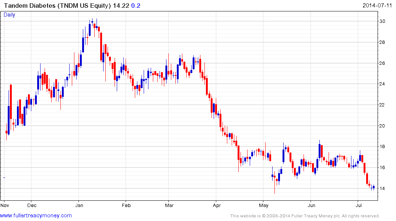Click the Mar month axis label
This screenshot has height=221, width=396.
click(x=169, y=205)
